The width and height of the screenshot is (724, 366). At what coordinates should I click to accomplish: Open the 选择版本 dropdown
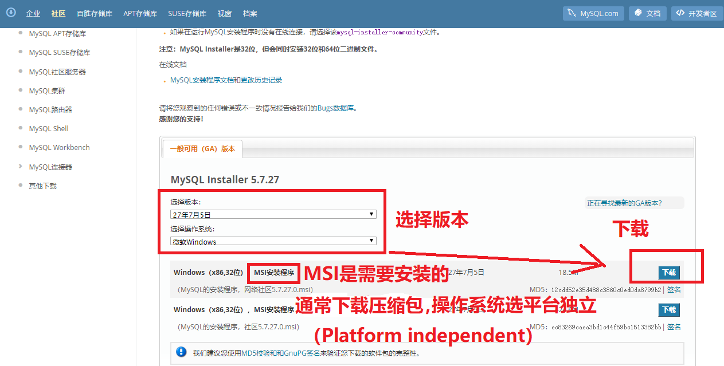coord(273,215)
